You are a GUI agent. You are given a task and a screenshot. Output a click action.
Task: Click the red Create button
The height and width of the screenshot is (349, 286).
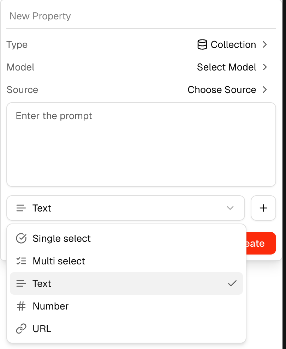[x=261, y=243]
